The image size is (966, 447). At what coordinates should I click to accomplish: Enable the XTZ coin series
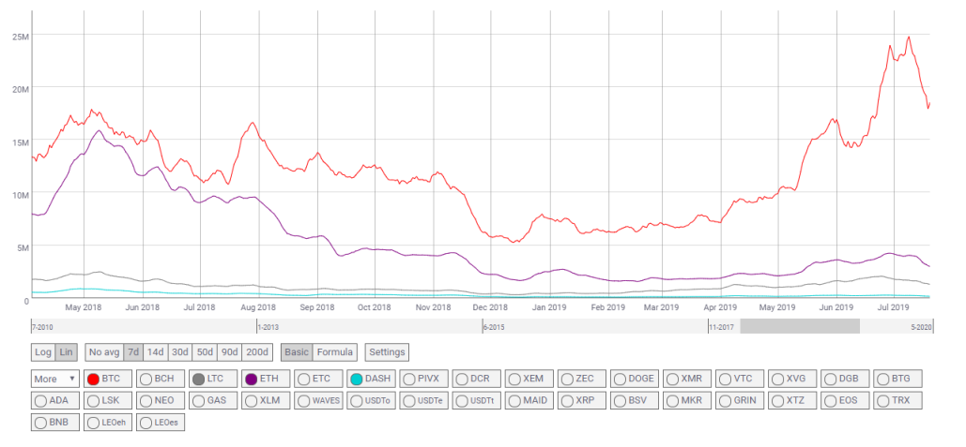coord(791,401)
